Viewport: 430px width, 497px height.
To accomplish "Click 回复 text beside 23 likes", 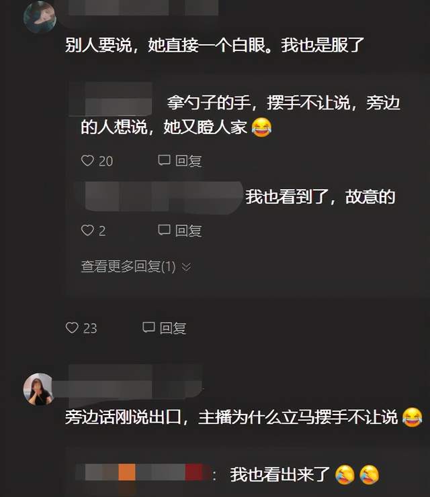I will pos(173,328).
